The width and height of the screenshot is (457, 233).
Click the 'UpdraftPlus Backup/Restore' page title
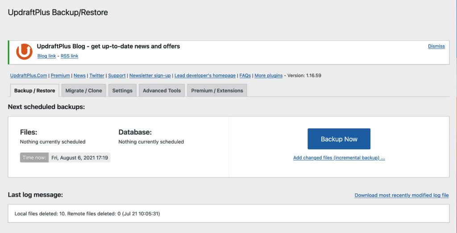pos(58,12)
